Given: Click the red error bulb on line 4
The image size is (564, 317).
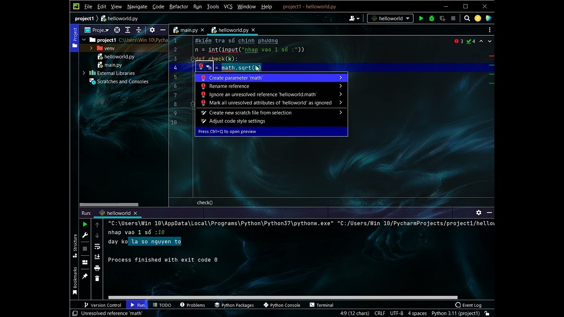Looking at the screenshot, I should tap(201, 67).
